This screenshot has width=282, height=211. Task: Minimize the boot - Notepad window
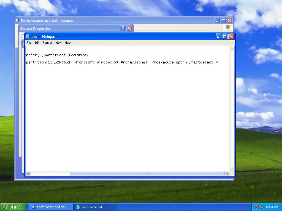pyautogui.click(x=218, y=37)
